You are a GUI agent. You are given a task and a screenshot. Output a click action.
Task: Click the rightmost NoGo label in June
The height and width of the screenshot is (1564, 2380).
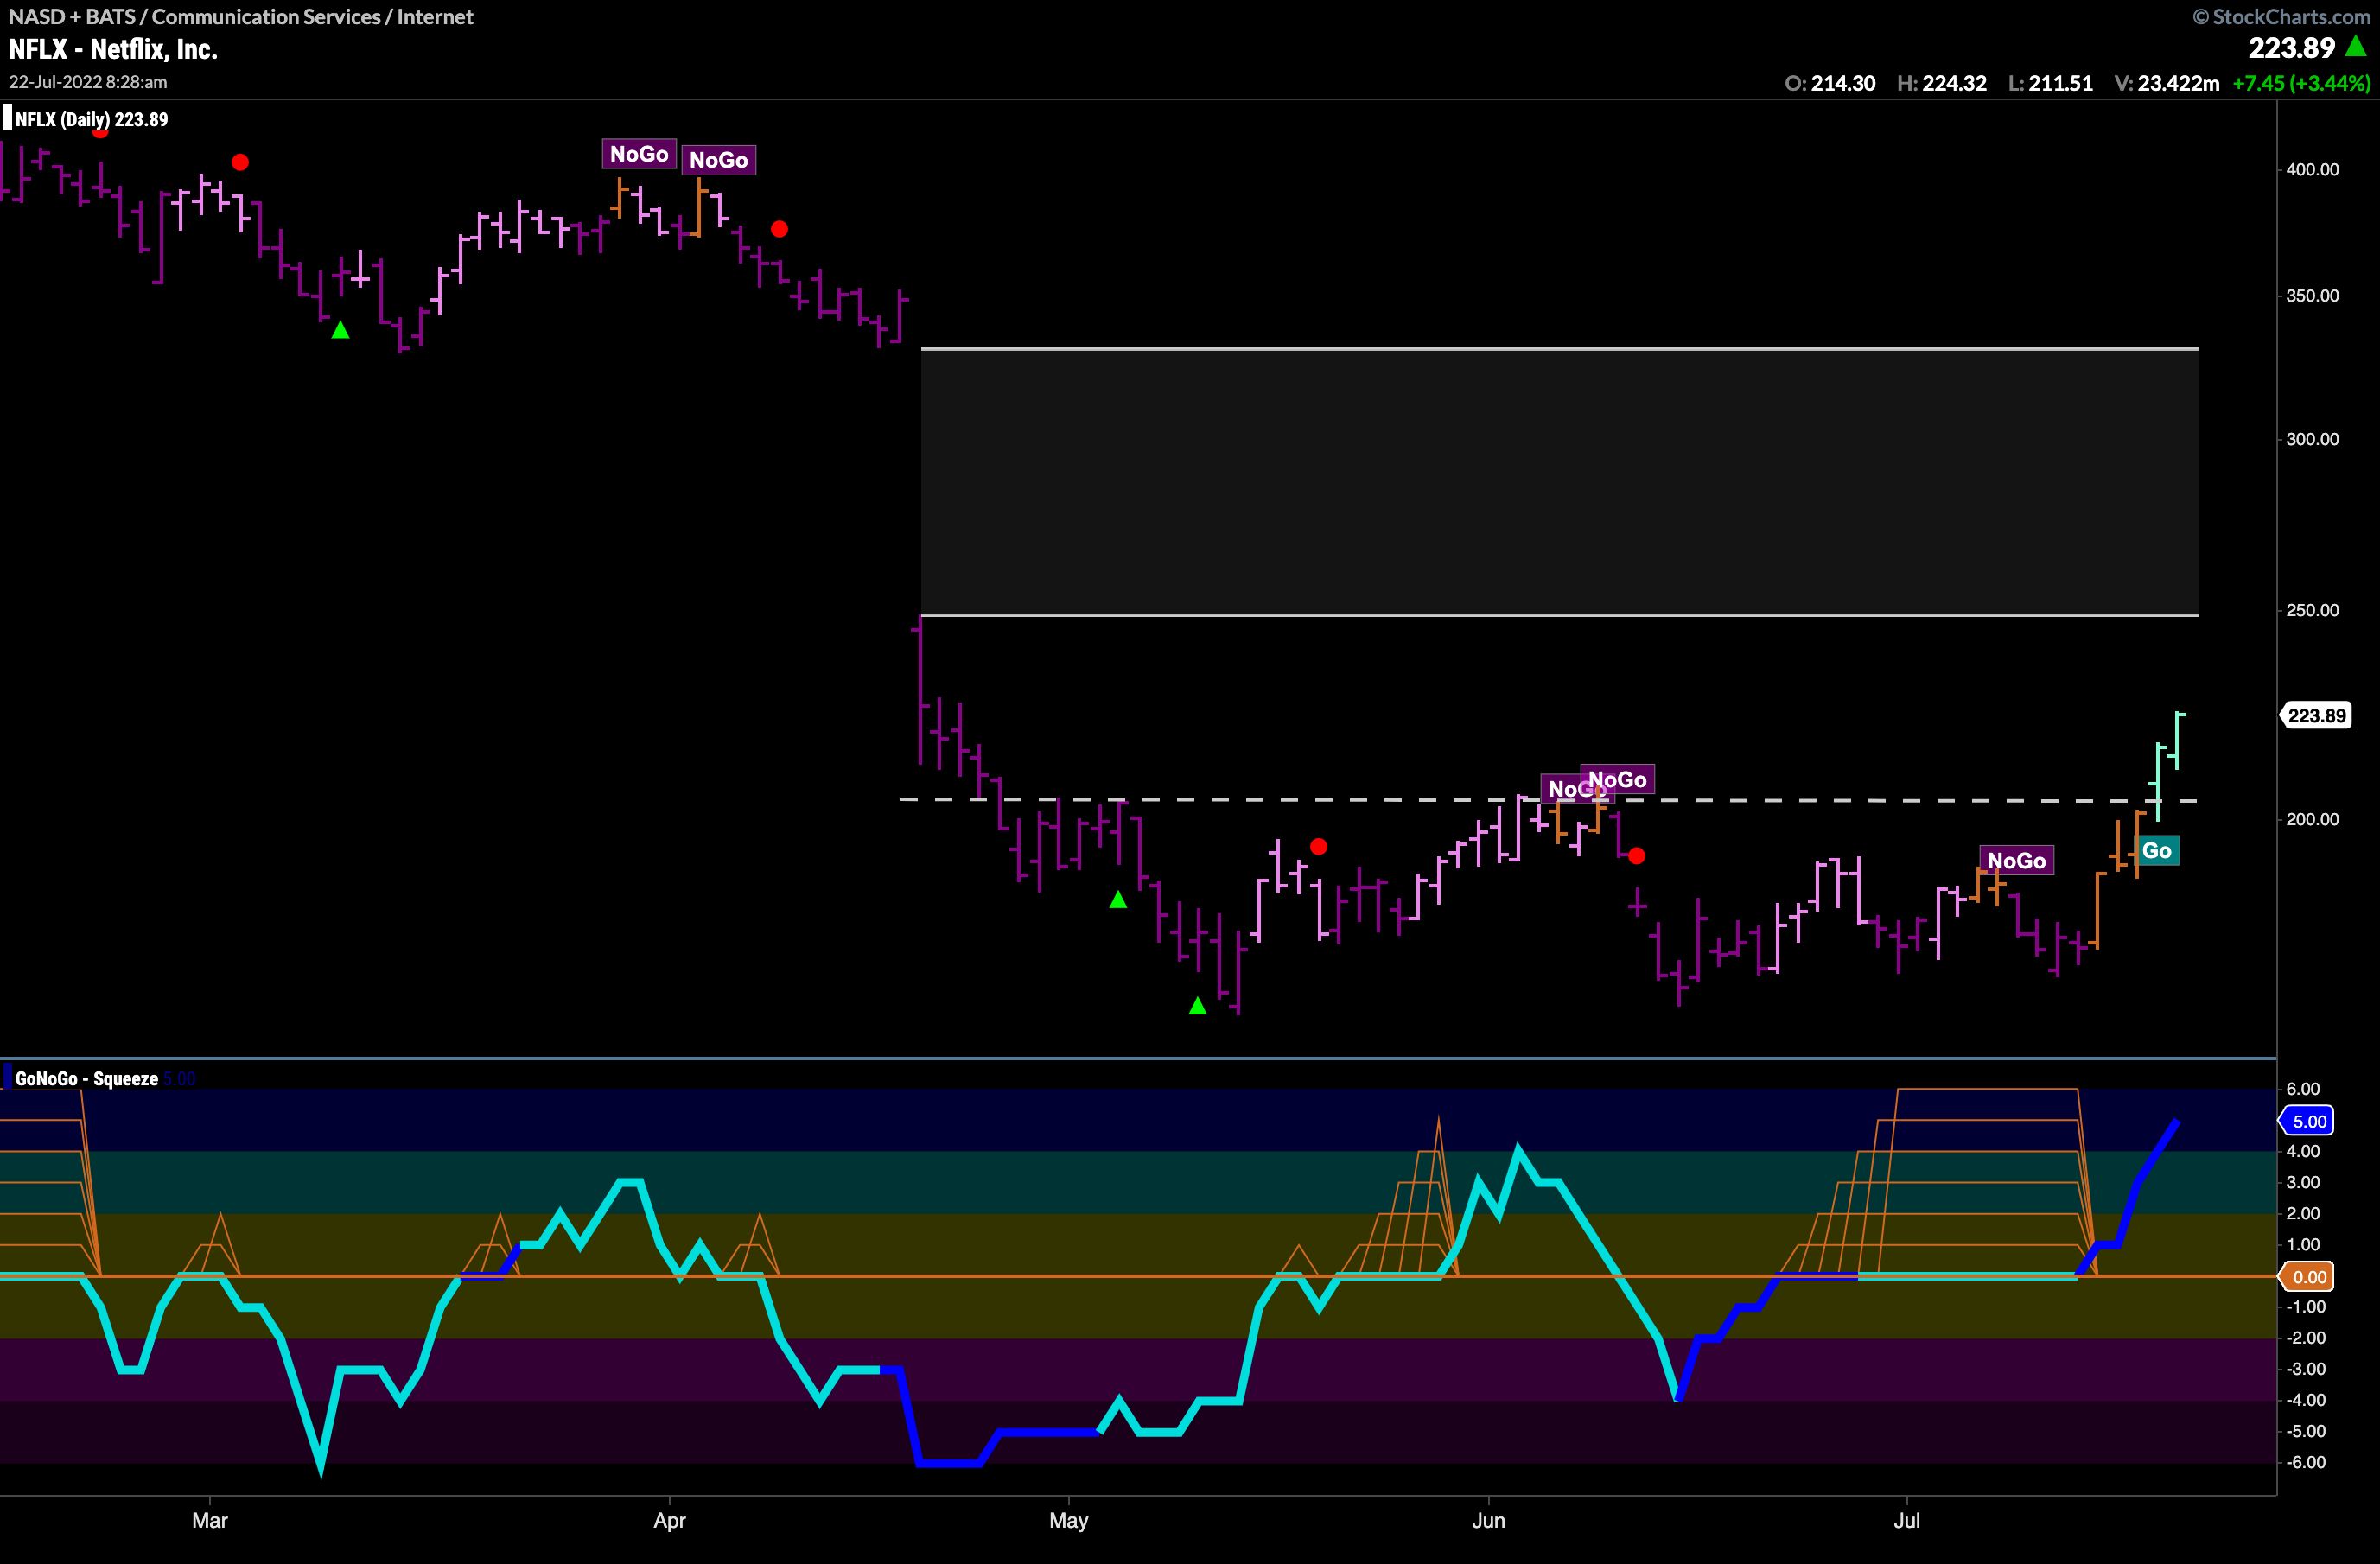tap(1617, 779)
